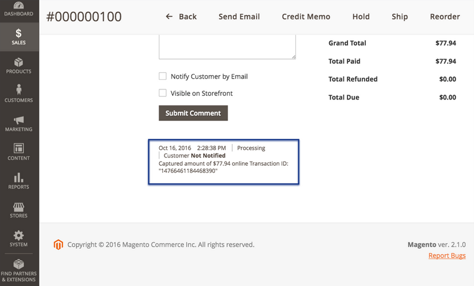Open the System gear icon
This screenshot has height=286, width=474.
(x=19, y=235)
